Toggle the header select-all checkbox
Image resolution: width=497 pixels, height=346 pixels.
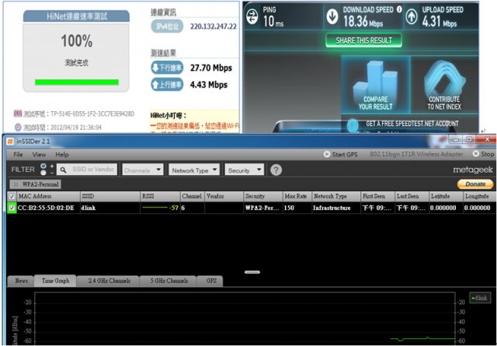(12, 196)
